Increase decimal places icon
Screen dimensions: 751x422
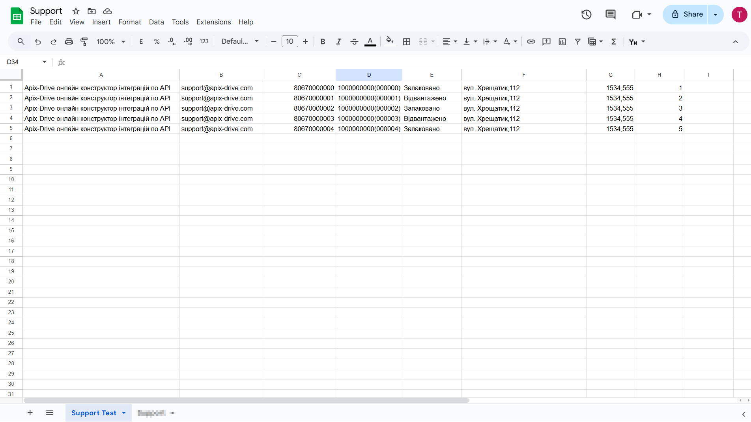(188, 41)
